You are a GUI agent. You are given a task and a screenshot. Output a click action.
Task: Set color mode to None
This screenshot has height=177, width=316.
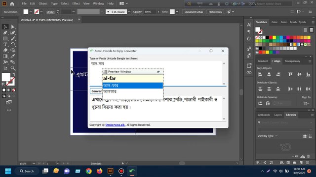tap(14, 90)
